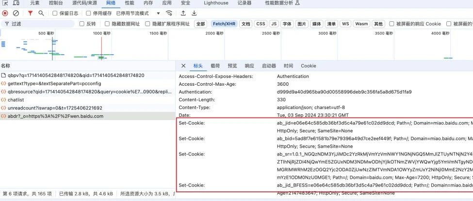Image resolution: width=473 pixels, height=201 pixels.
Task: Select the 清单 filter button
Action: pyautogui.click(x=331, y=24)
